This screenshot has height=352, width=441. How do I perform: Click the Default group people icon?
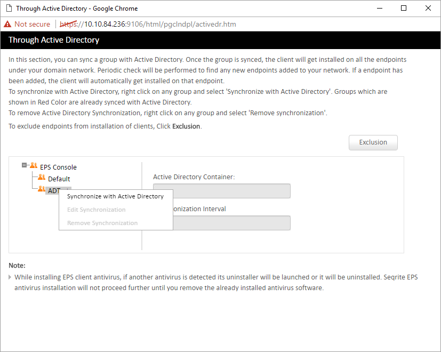pos(42,177)
